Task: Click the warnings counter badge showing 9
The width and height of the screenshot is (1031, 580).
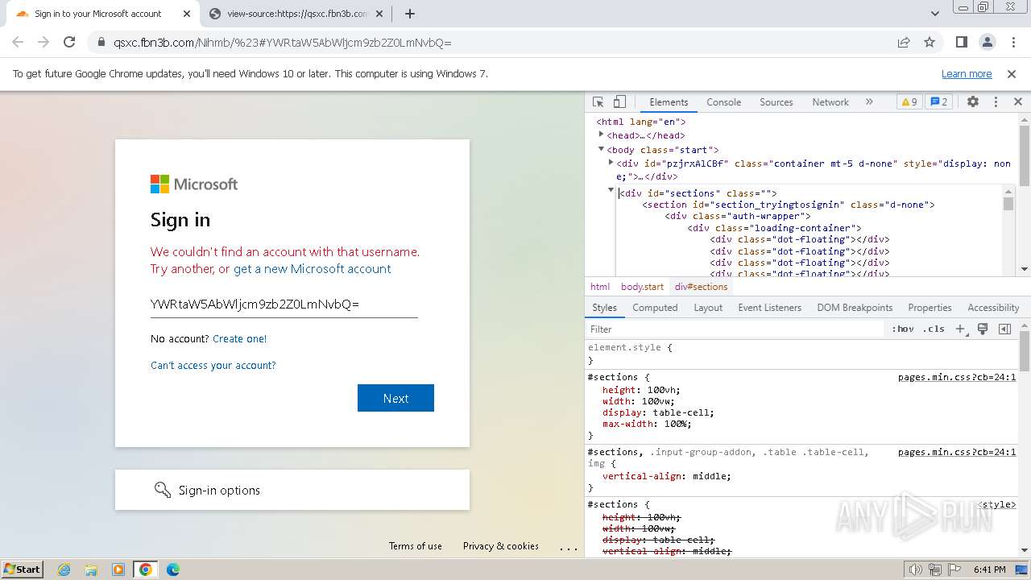Action: (909, 102)
